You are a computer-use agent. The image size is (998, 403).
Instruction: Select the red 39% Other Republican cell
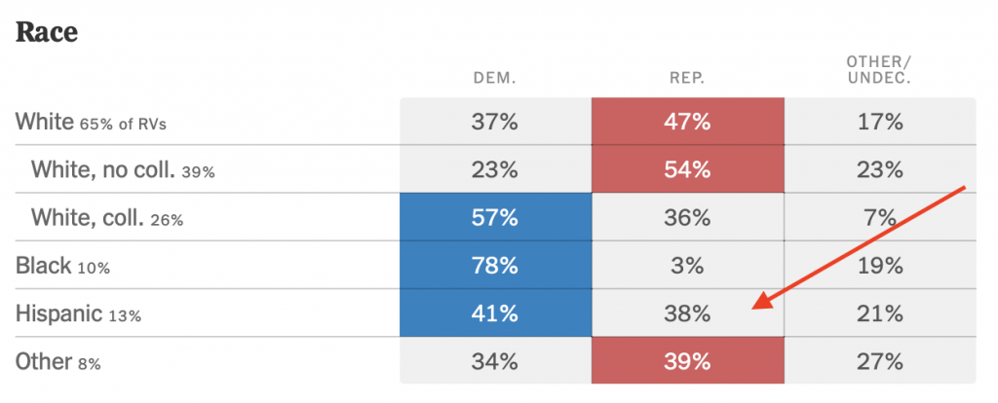point(687,362)
